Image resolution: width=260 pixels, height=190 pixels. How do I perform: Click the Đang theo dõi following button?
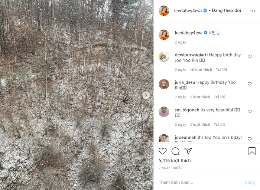click(227, 11)
